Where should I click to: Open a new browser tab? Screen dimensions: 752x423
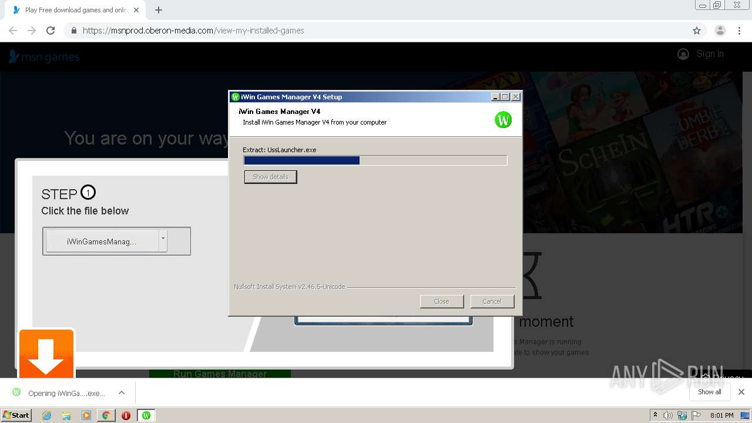(x=159, y=10)
